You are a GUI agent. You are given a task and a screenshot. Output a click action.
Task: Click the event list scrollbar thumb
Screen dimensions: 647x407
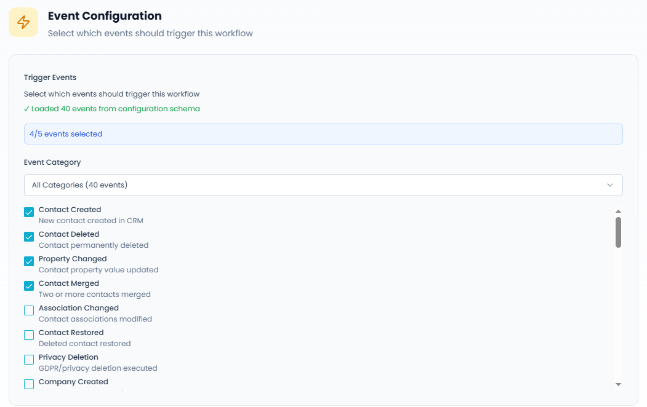click(618, 232)
